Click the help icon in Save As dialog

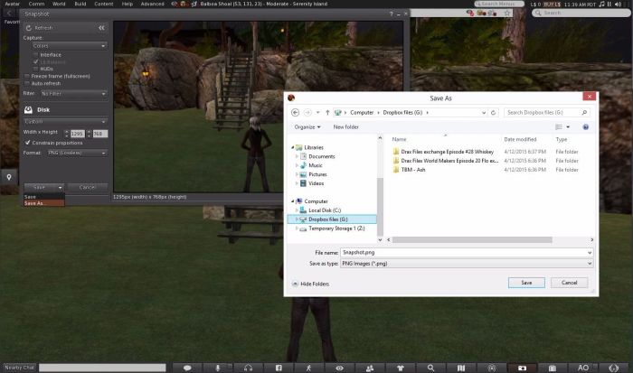point(585,127)
